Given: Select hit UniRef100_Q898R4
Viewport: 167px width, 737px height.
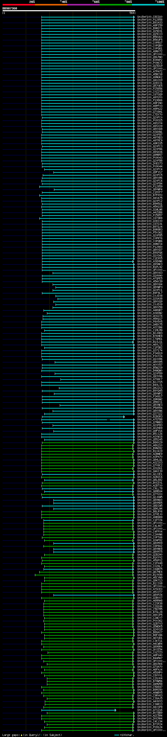Looking at the screenshot, I should (150, 647).
